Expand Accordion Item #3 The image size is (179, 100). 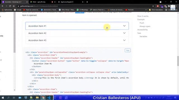77,40
